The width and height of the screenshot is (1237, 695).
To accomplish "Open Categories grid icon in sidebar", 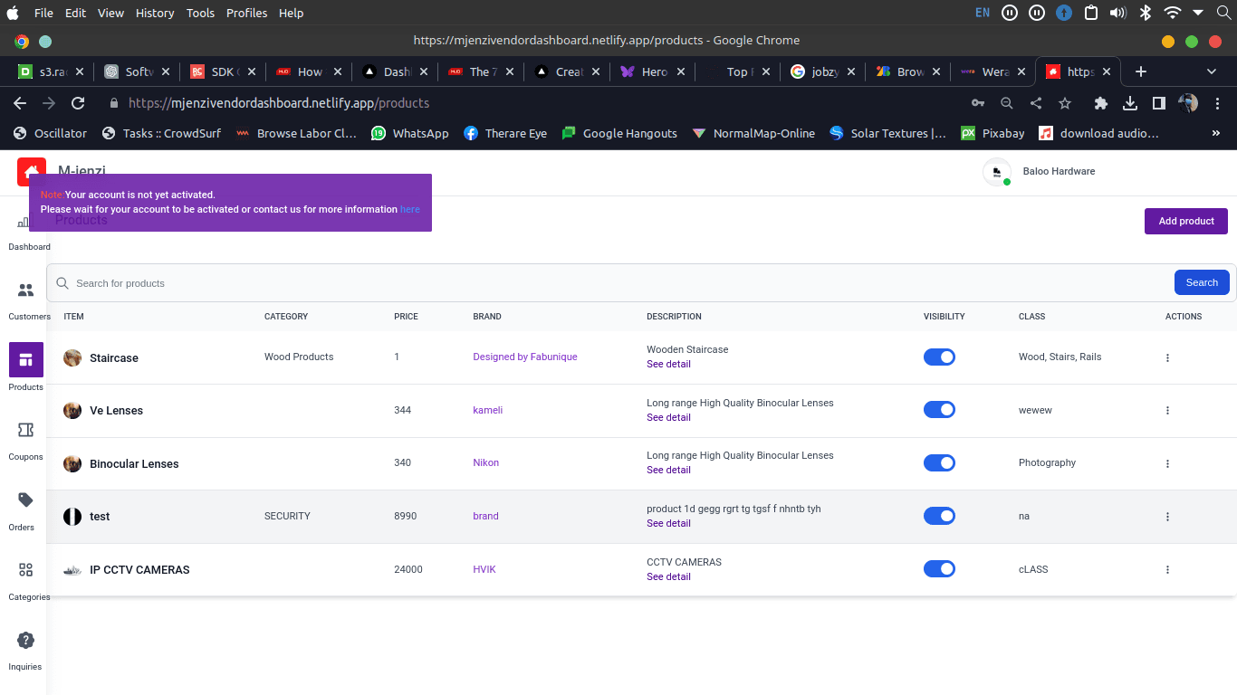I will 25,570.
